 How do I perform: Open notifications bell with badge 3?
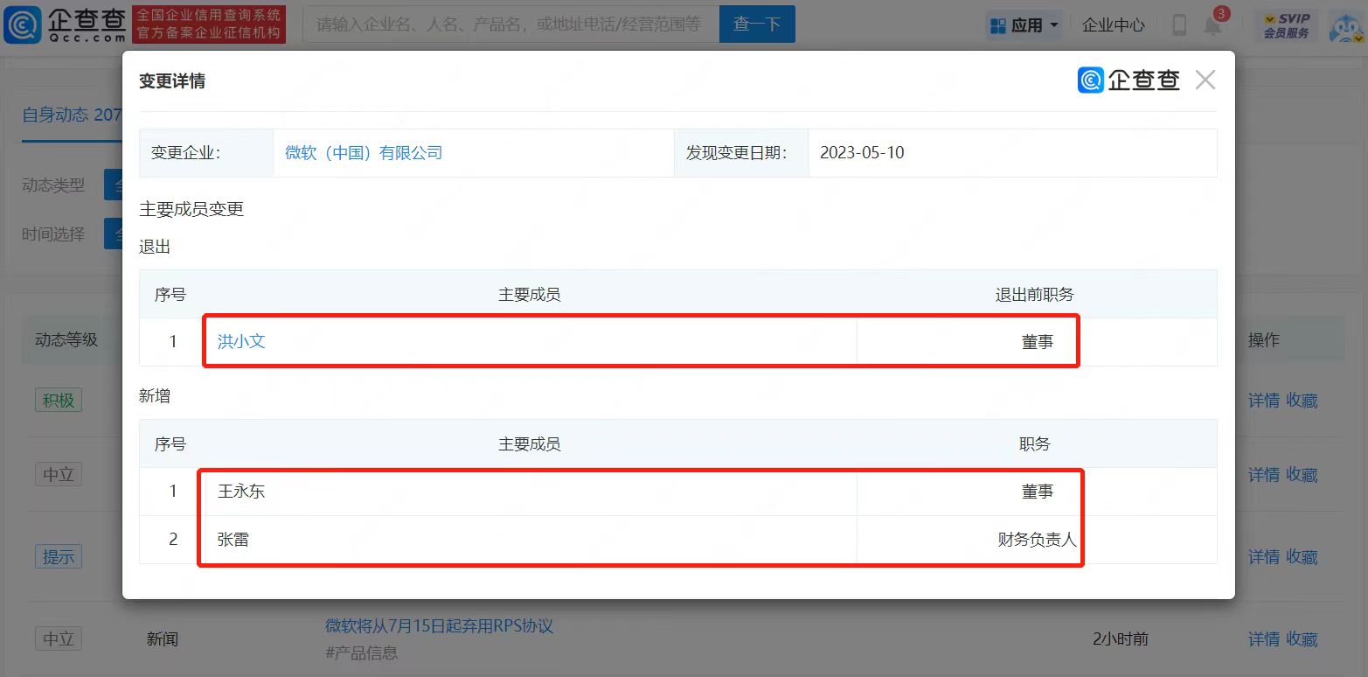[1213, 25]
